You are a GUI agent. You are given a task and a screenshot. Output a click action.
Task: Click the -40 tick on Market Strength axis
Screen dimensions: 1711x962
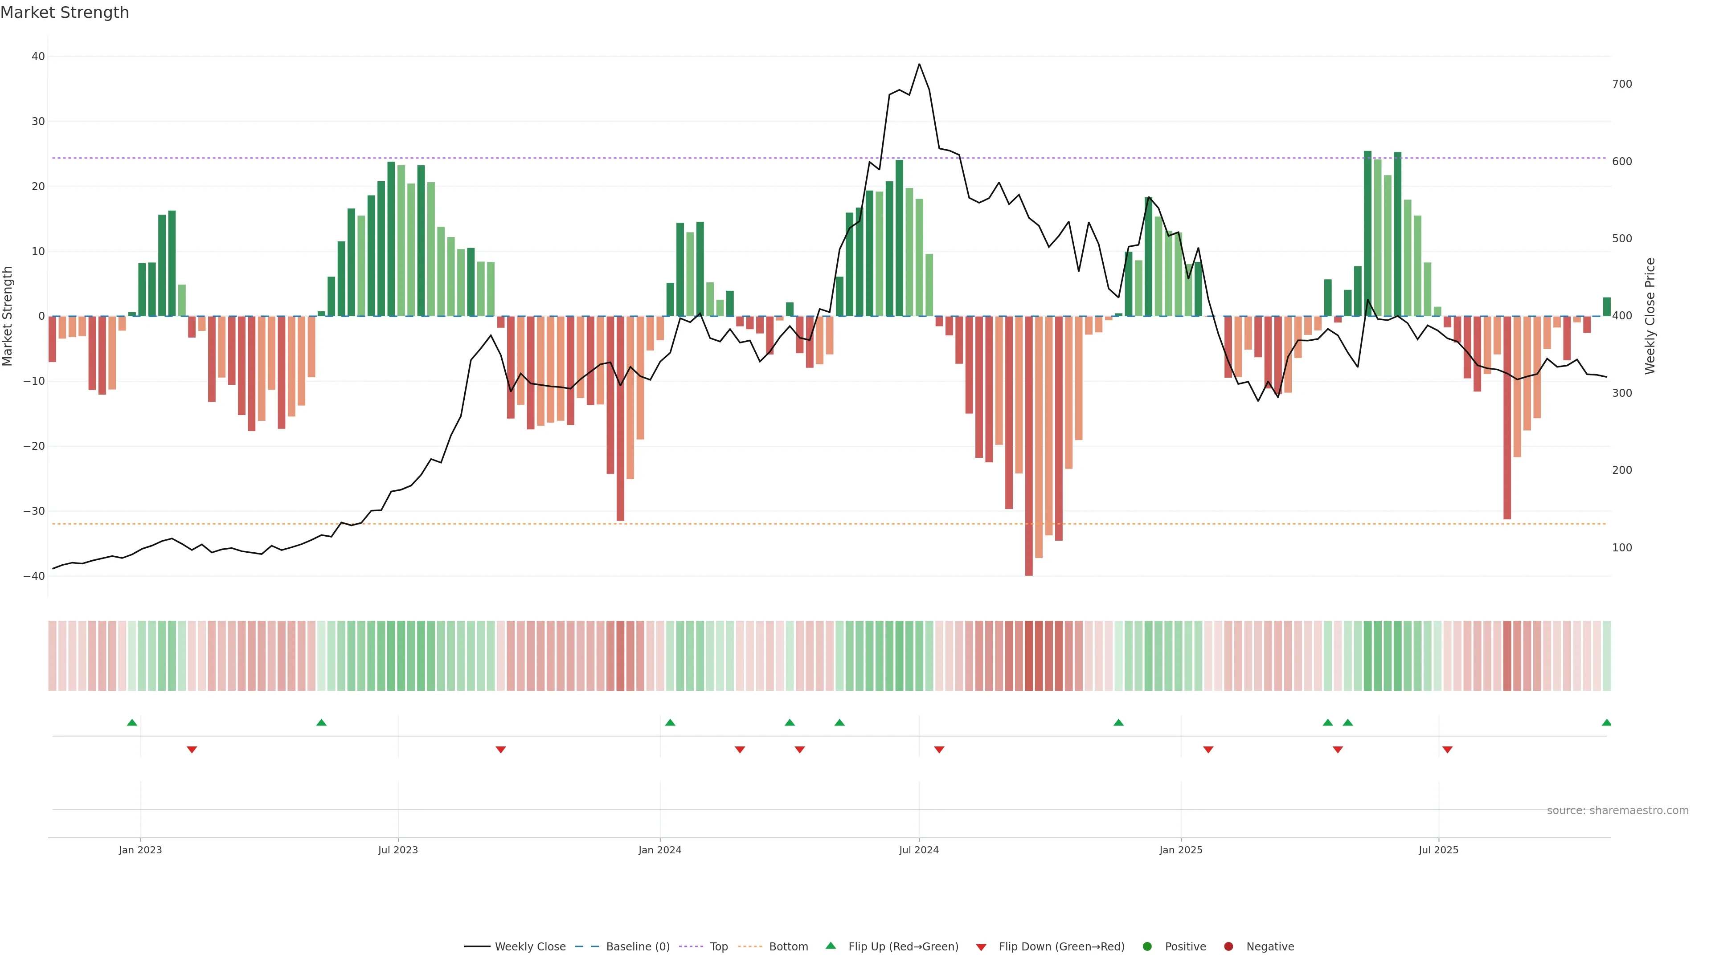pyautogui.click(x=34, y=576)
